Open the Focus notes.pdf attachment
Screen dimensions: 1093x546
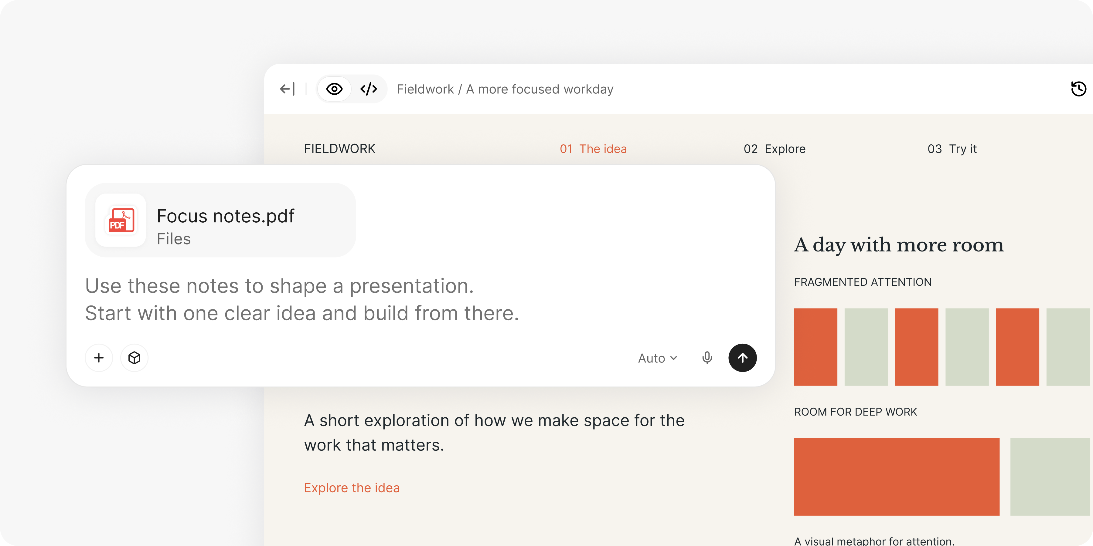(220, 220)
